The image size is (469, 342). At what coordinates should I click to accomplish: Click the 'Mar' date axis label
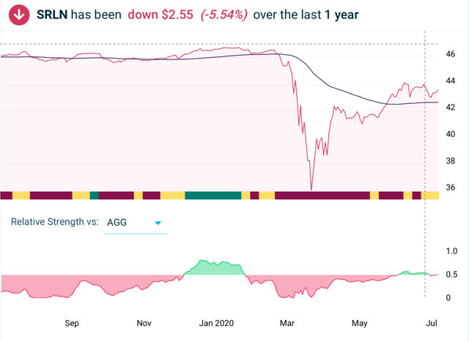(287, 323)
